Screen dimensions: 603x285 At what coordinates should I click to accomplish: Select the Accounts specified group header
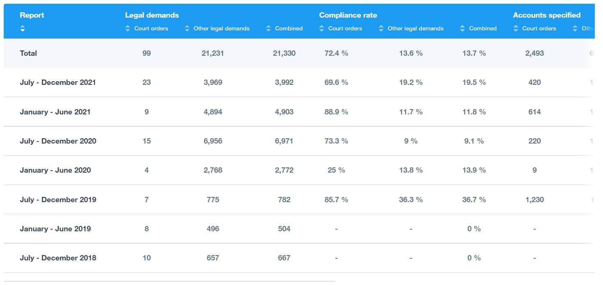point(546,15)
